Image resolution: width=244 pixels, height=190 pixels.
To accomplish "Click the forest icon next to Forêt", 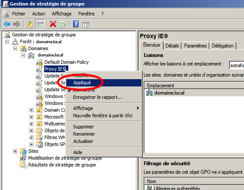I will click(x=15, y=42).
